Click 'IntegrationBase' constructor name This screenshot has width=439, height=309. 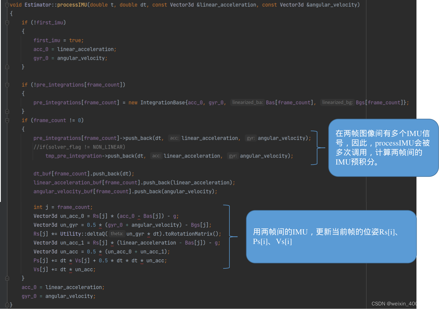(x=163, y=103)
